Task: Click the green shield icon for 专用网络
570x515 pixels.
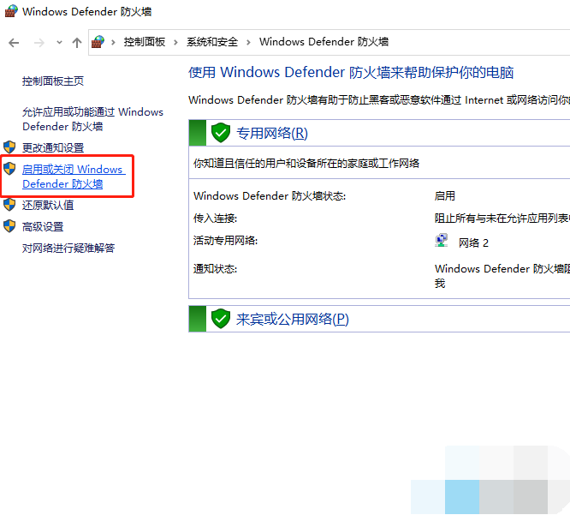Action: pyautogui.click(x=221, y=133)
